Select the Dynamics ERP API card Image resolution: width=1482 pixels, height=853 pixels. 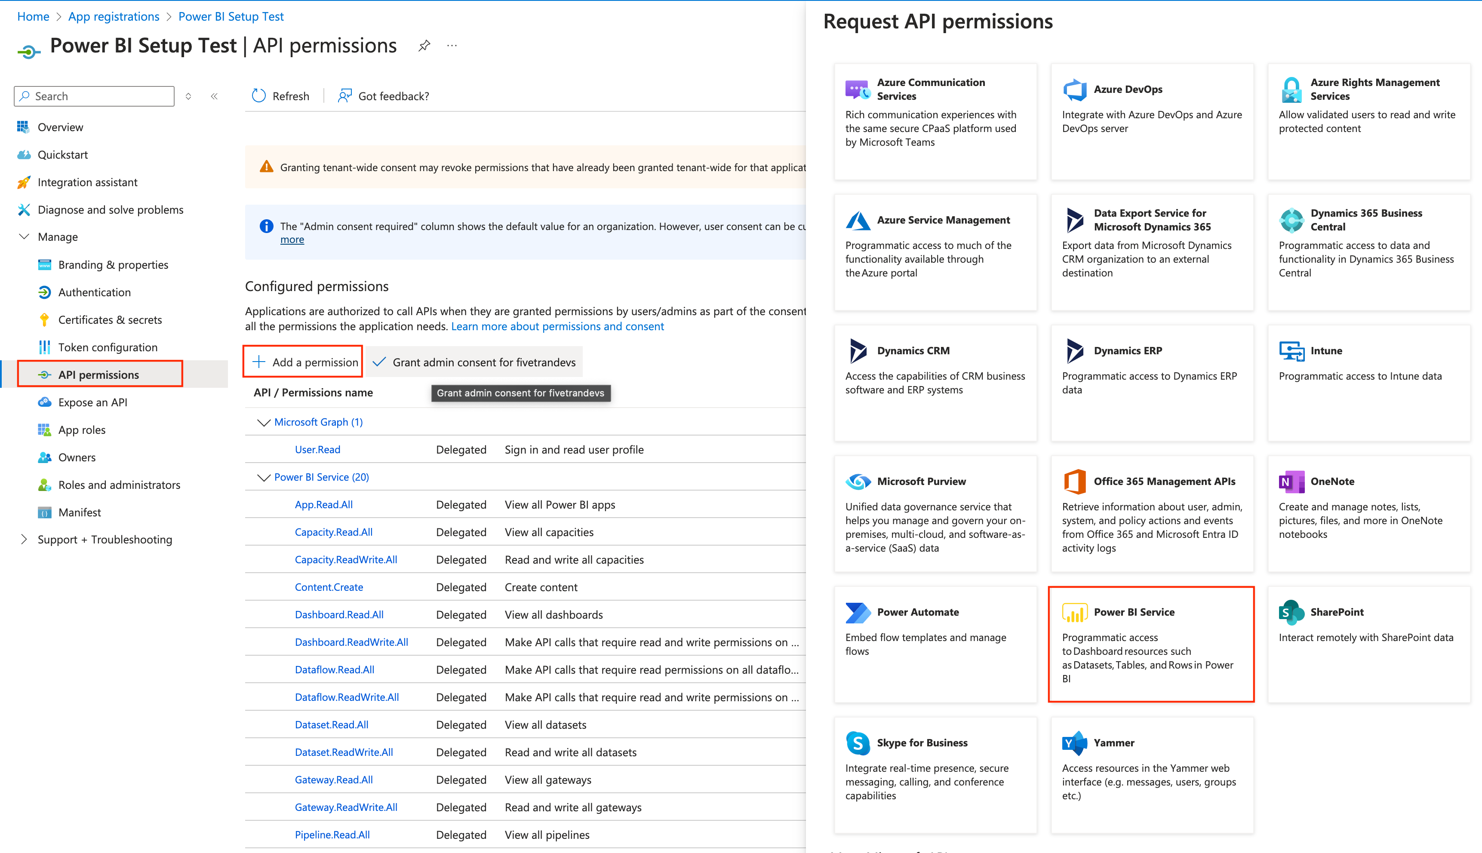point(1152,383)
